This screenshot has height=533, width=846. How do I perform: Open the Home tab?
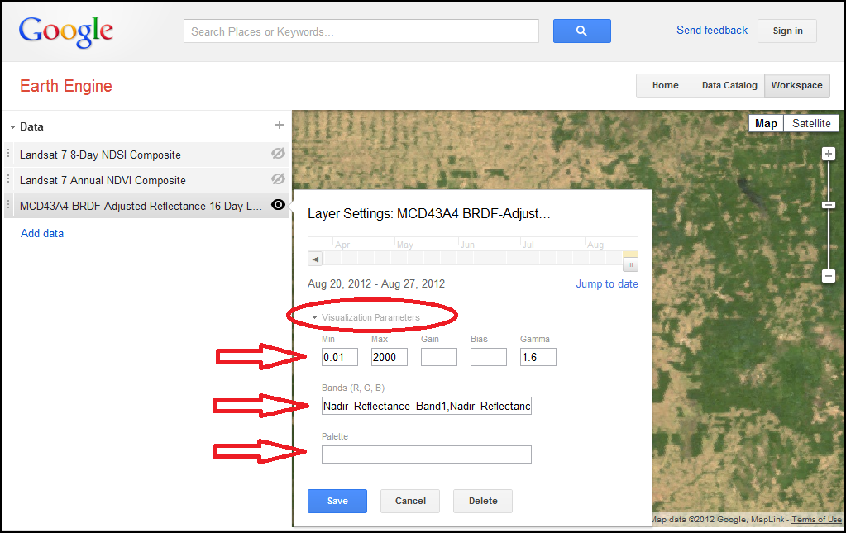click(x=665, y=85)
